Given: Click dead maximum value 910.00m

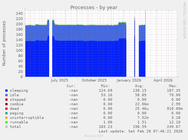Looking at the screenshot, I should pyautogui.click(x=175, y=109).
